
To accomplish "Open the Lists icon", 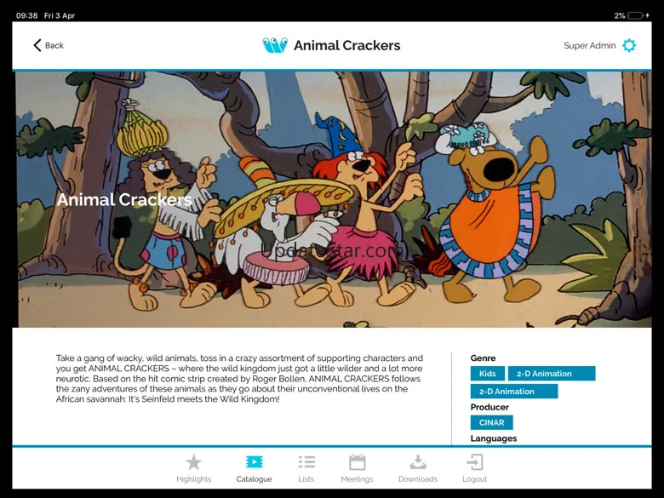I will (x=306, y=462).
